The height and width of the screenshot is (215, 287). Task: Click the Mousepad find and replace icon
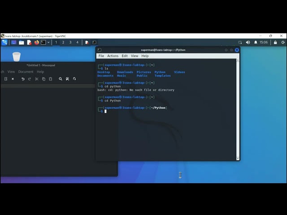[67, 79]
